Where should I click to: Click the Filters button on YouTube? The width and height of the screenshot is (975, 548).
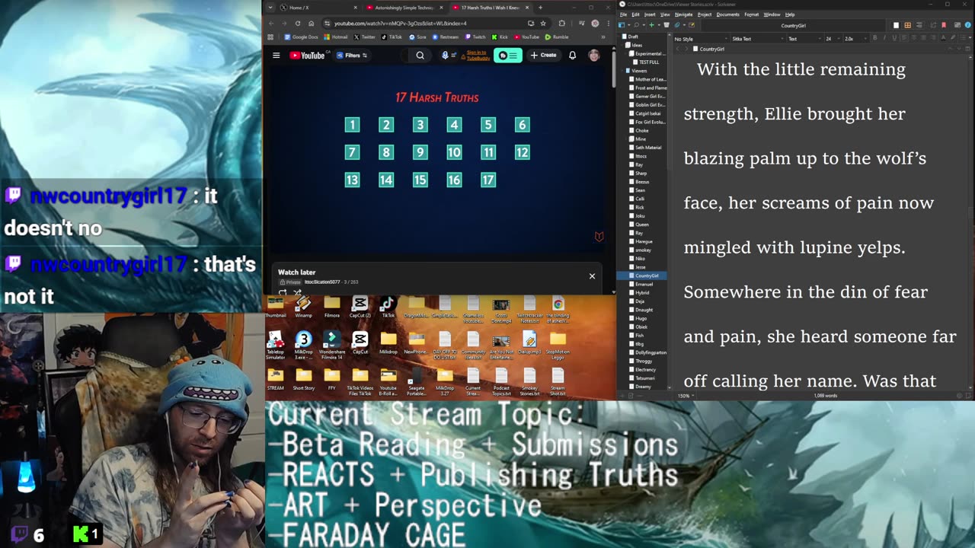pyautogui.click(x=351, y=55)
